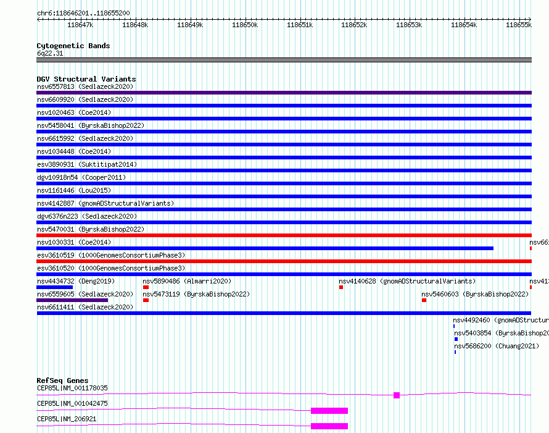Click nsv4142887 (gnomADStructuralVariants) label
The width and height of the screenshot is (549, 433).
[105, 203]
